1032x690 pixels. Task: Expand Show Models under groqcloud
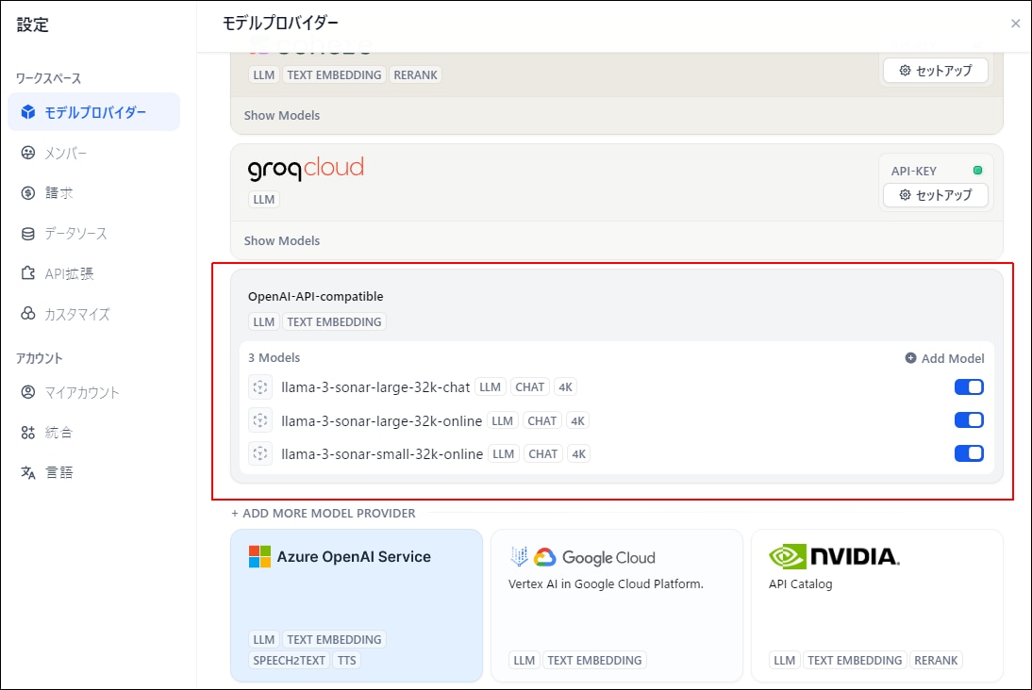coord(282,240)
